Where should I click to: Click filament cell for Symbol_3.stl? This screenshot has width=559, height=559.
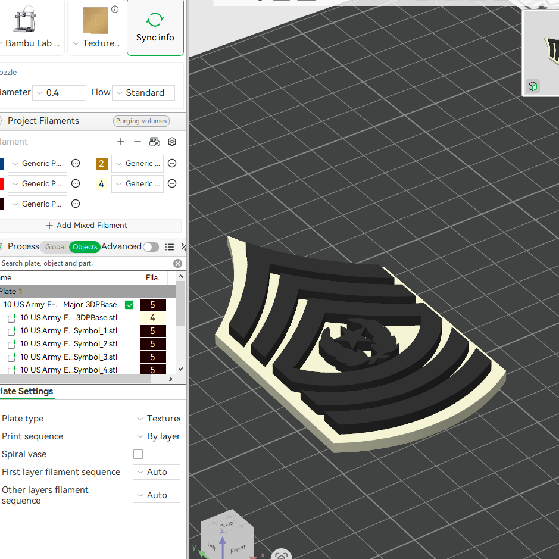[x=153, y=357]
